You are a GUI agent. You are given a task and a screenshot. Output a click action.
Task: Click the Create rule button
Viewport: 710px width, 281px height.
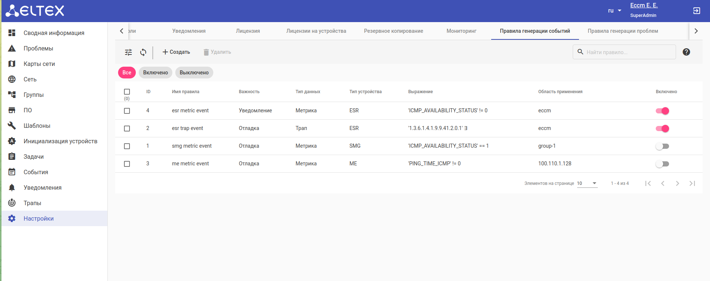(176, 52)
